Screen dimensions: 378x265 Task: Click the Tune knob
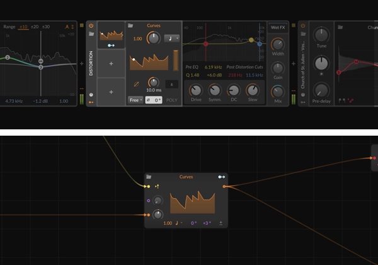point(321,35)
